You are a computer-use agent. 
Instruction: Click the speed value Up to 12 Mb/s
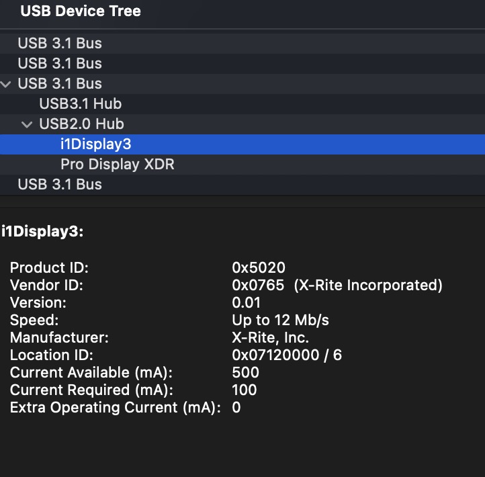coord(280,320)
